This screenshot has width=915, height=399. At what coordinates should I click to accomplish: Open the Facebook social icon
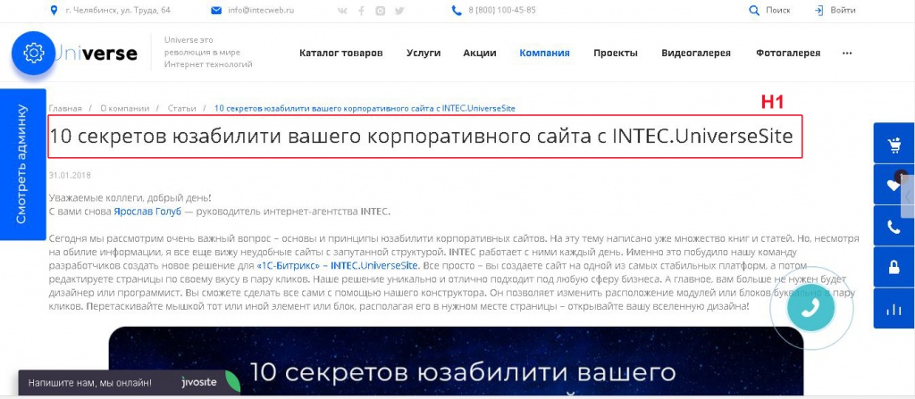point(361,11)
